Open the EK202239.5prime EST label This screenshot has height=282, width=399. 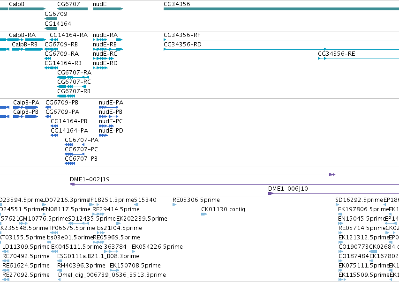pos(142,219)
